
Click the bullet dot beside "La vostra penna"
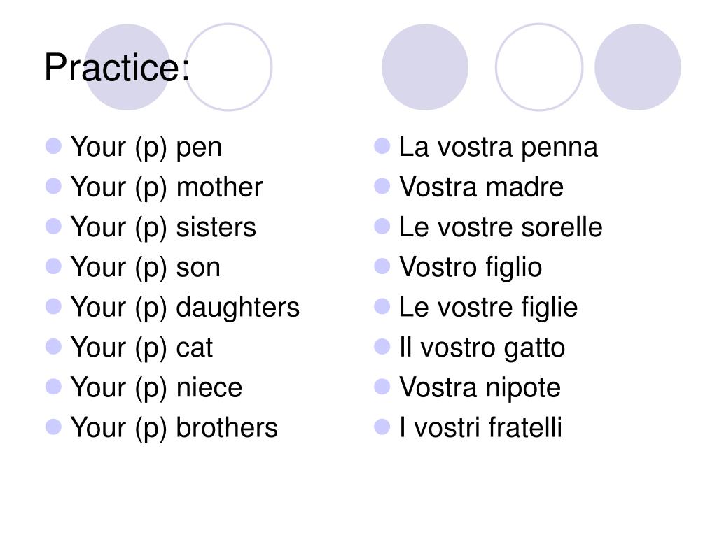click(x=382, y=146)
